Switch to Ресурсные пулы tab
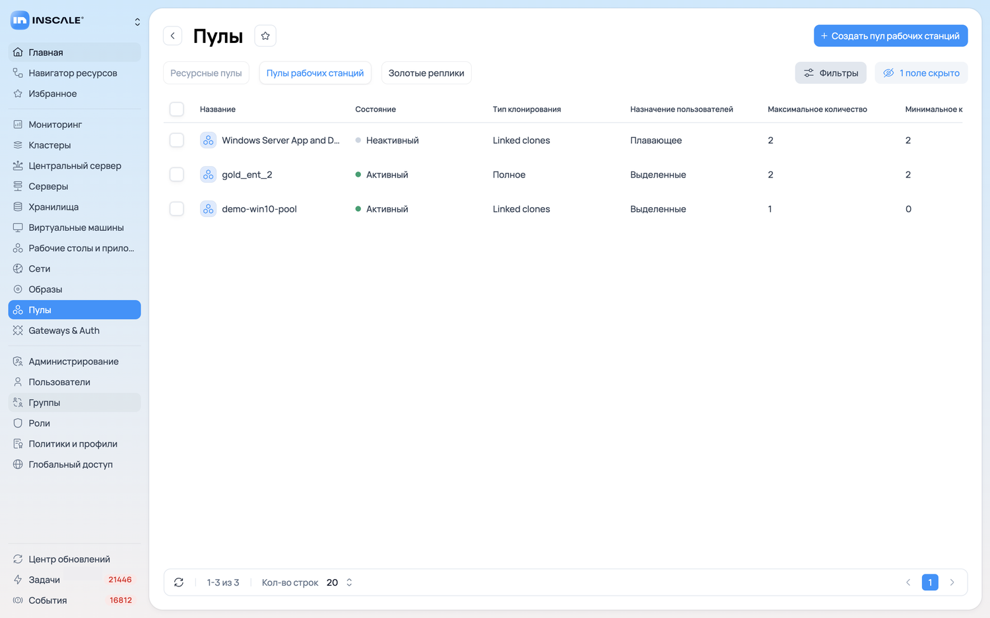The width and height of the screenshot is (990, 618). coord(206,73)
